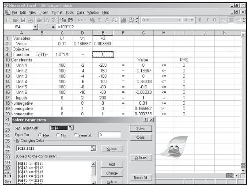This screenshot has width=250, height=186.
Task: Open Print Preview from the toolbar
Action: coord(47,20)
